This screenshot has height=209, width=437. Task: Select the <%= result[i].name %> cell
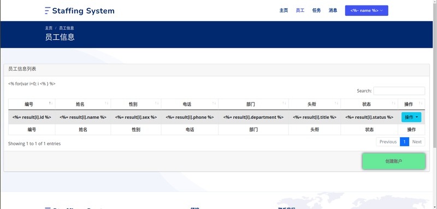point(83,117)
